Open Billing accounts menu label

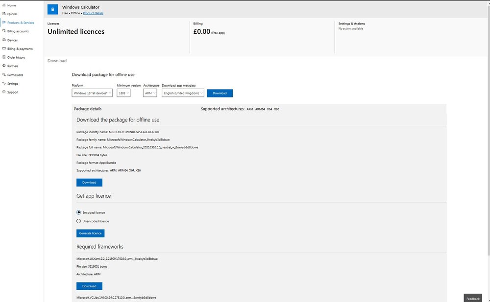click(18, 31)
